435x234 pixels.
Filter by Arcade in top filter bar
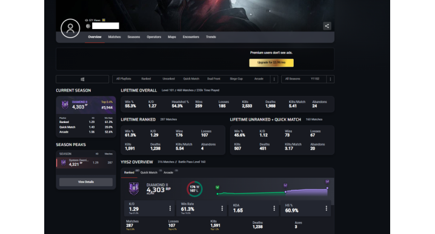pyautogui.click(x=259, y=79)
